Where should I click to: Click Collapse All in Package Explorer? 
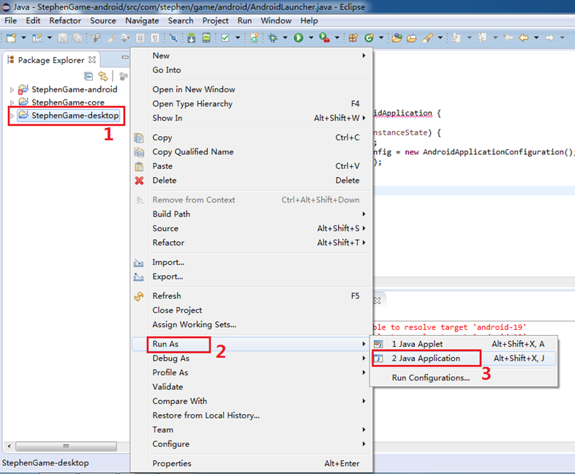89,76
